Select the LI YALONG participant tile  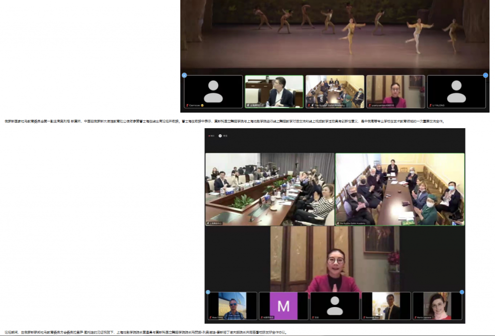tap(456, 91)
